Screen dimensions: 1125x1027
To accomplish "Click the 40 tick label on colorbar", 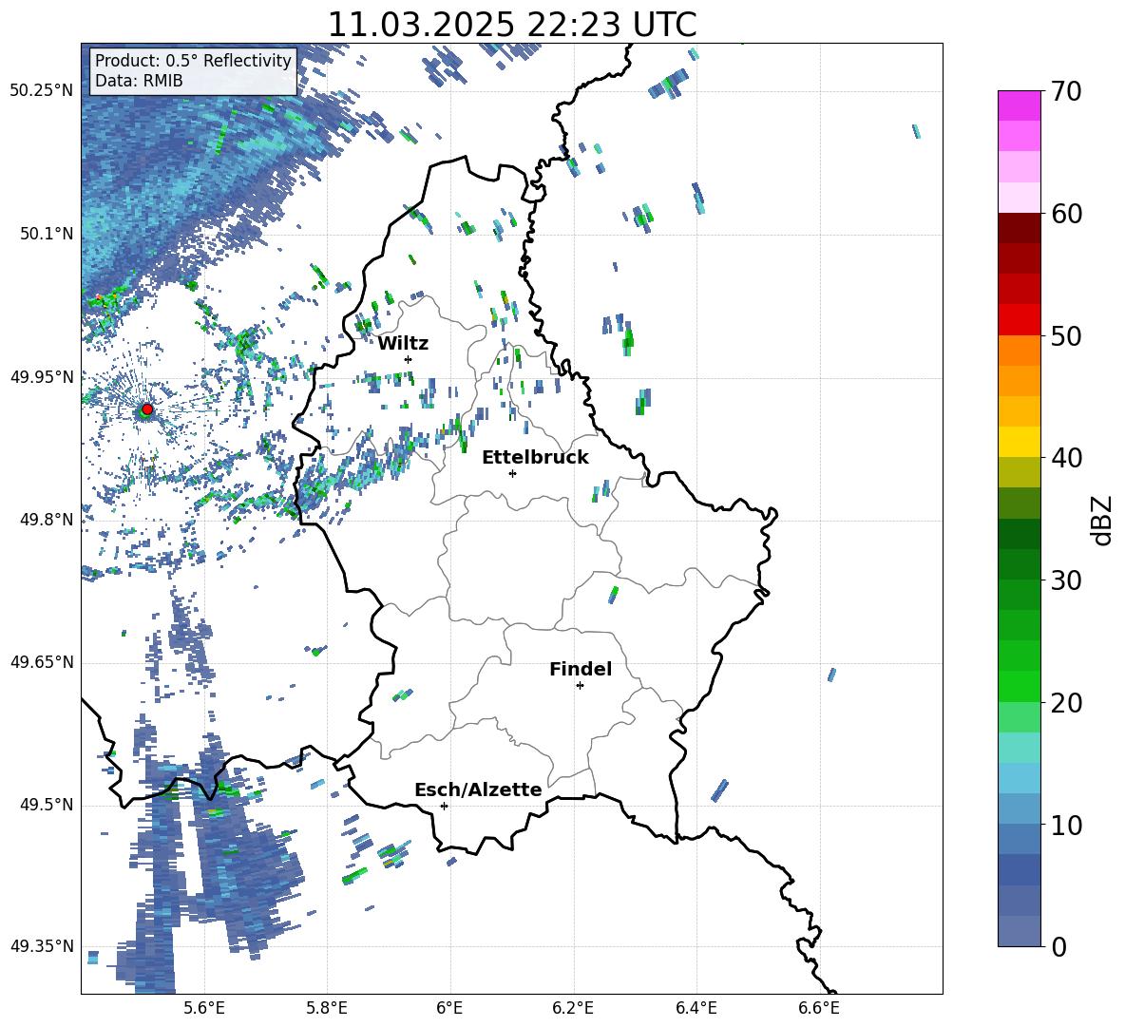I will pos(1065,458).
